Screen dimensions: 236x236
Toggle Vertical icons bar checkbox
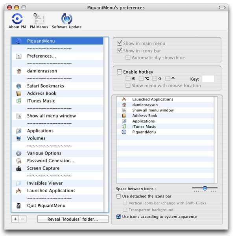coord(125,203)
